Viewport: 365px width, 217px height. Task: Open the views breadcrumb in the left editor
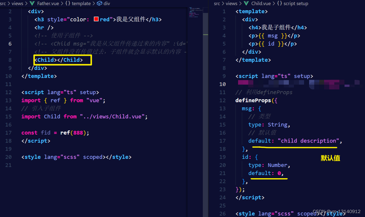tap(17, 3)
